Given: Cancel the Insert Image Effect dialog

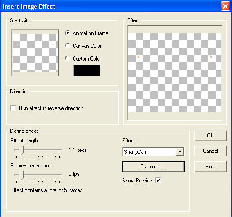Looking at the screenshot, I should (210, 151).
